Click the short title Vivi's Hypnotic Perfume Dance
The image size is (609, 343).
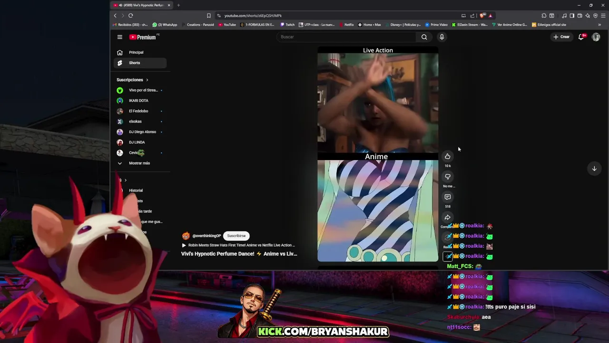(x=239, y=254)
